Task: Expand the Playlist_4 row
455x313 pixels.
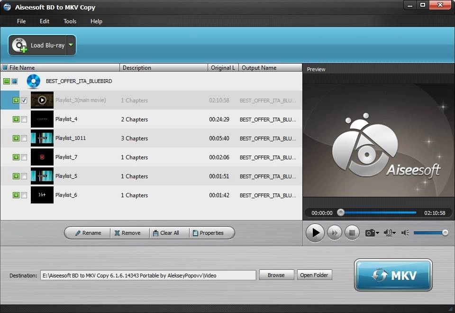Action: click(16, 120)
